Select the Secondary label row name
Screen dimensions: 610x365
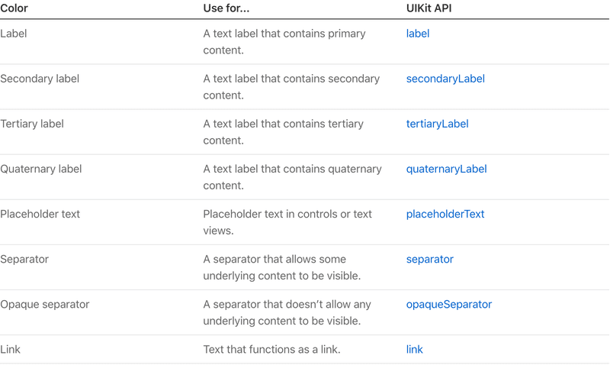(x=40, y=79)
